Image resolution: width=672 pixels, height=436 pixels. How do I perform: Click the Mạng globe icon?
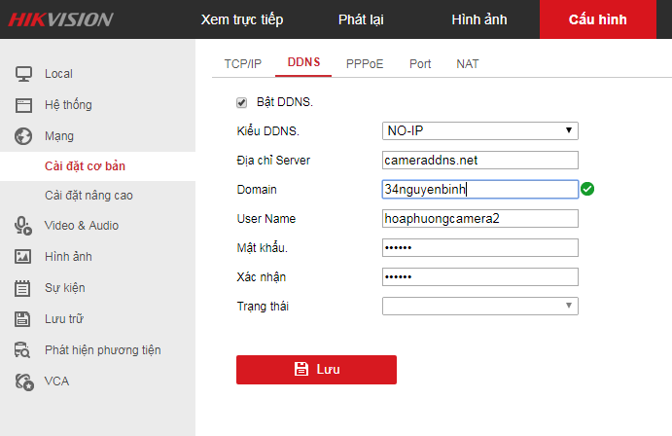pyautogui.click(x=23, y=136)
